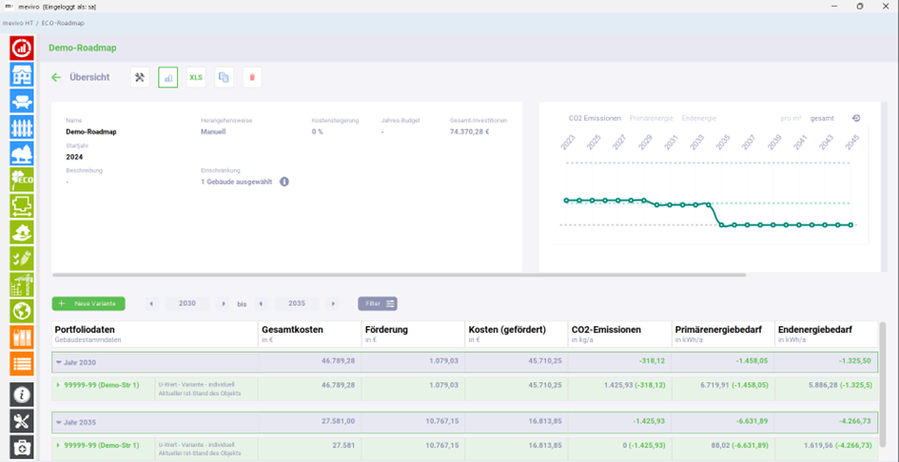Image resolution: width=899 pixels, height=462 pixels.
Task: Switch chart to Endenergie tab
Action: (699, 118)
